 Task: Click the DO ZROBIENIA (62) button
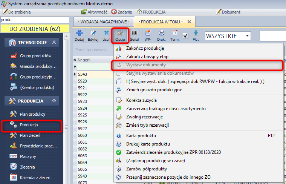point(35,29)
